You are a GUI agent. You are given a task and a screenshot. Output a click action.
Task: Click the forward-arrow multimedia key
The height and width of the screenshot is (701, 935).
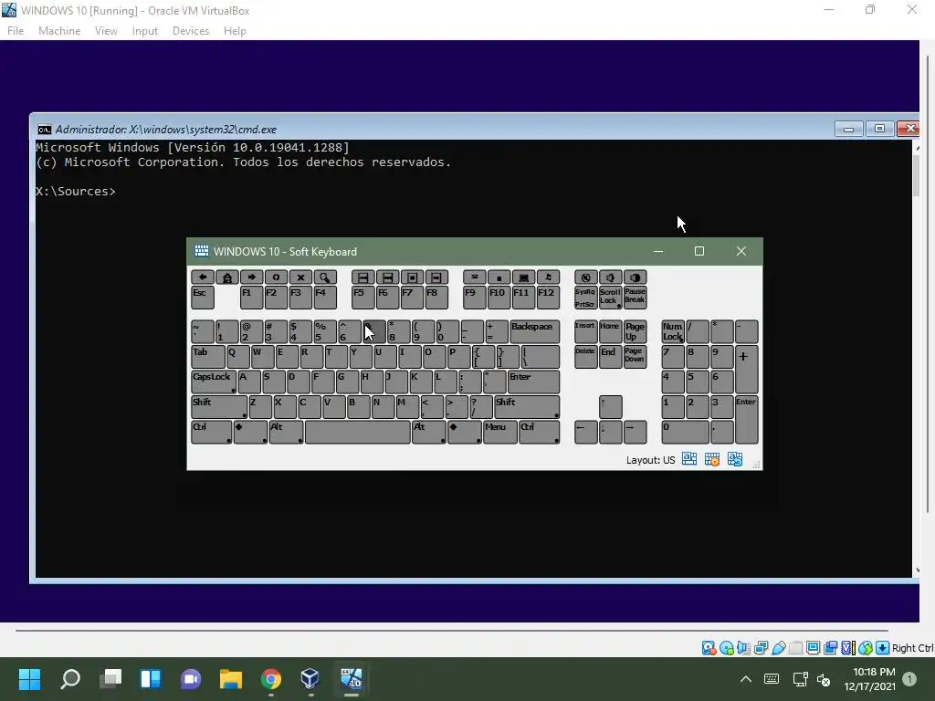click(252, 277)
